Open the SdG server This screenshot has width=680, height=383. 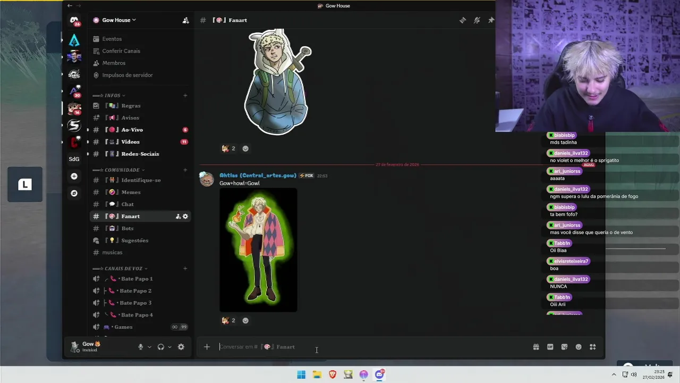(x=74, y=159)
